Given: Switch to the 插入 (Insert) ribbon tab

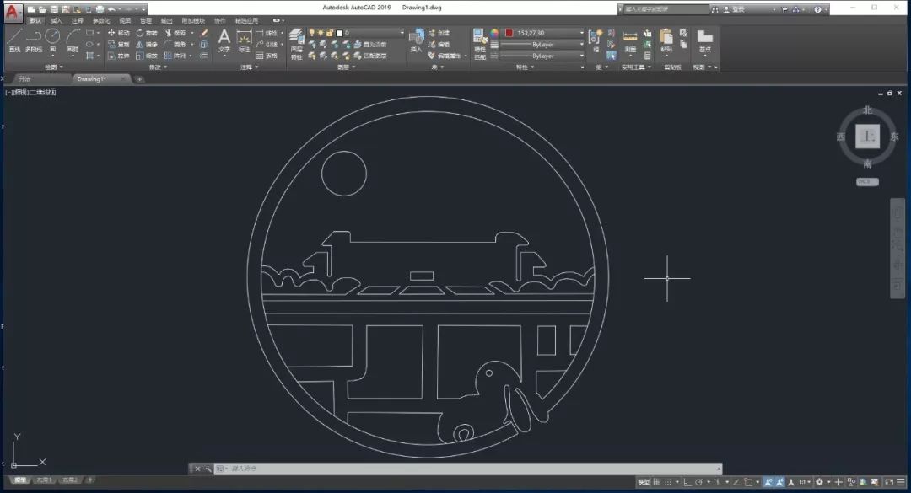Looking at the screenshot, I should click(x=56, y=19).
